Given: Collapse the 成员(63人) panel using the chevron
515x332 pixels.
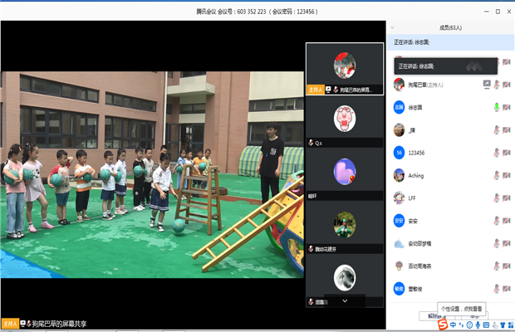Looking at the screenshot, I should [393, 27].
